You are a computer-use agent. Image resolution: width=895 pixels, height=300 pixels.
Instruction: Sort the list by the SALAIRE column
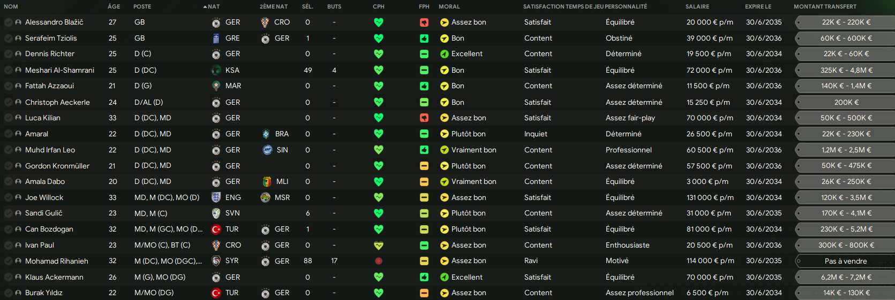pos(697,6)
